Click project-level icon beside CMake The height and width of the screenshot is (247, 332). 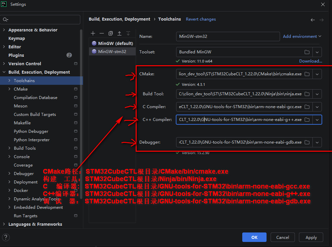(x=76, y=89)
